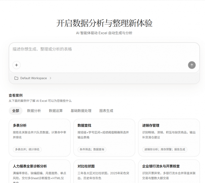Open the 企业银行流水与开票核查 card
This screenshot has height=183, width=205.
coord(169,171)
